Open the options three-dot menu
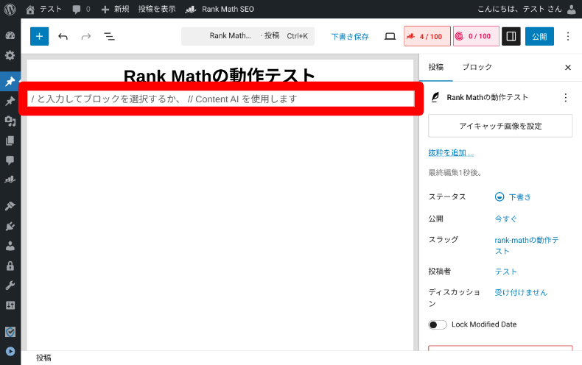The width and height of the screenshot is (582, 365). point(567,36)
